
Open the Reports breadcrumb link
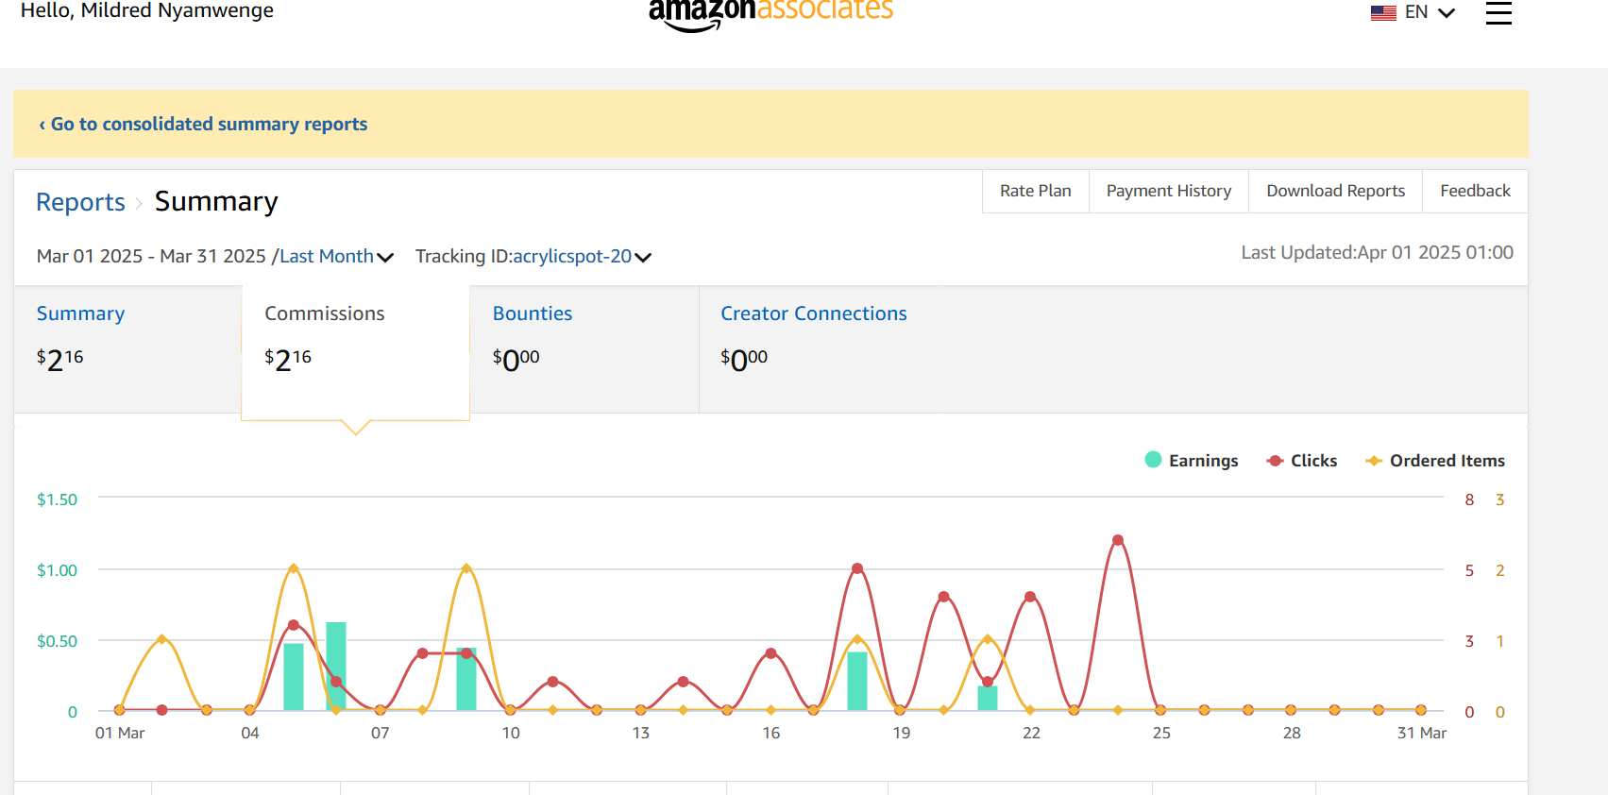coord(80,202)
